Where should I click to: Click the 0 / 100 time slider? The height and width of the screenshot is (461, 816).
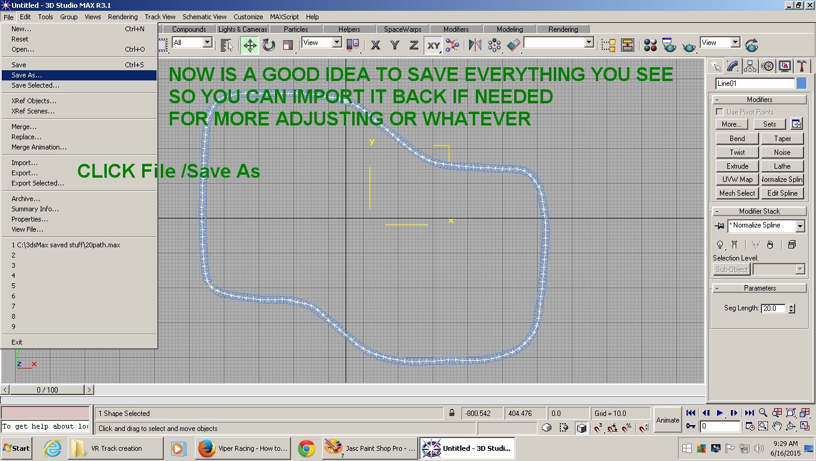click(x=47, y=390)
